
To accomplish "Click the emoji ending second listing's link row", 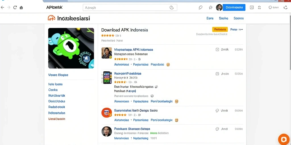I will point(176,101).
